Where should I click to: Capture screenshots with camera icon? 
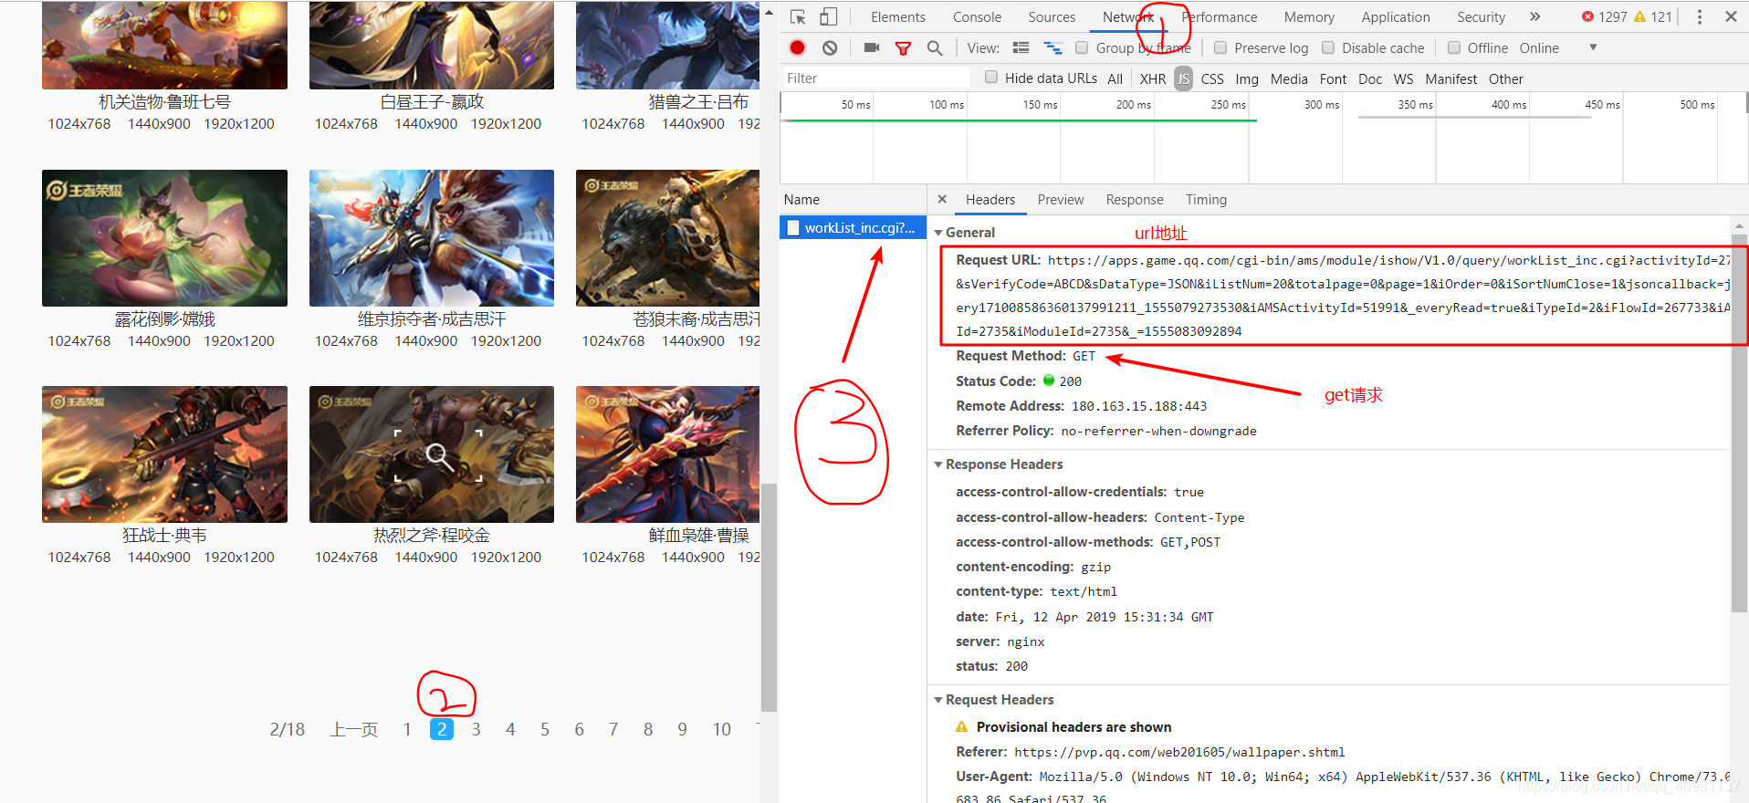(x=872, y=47)
